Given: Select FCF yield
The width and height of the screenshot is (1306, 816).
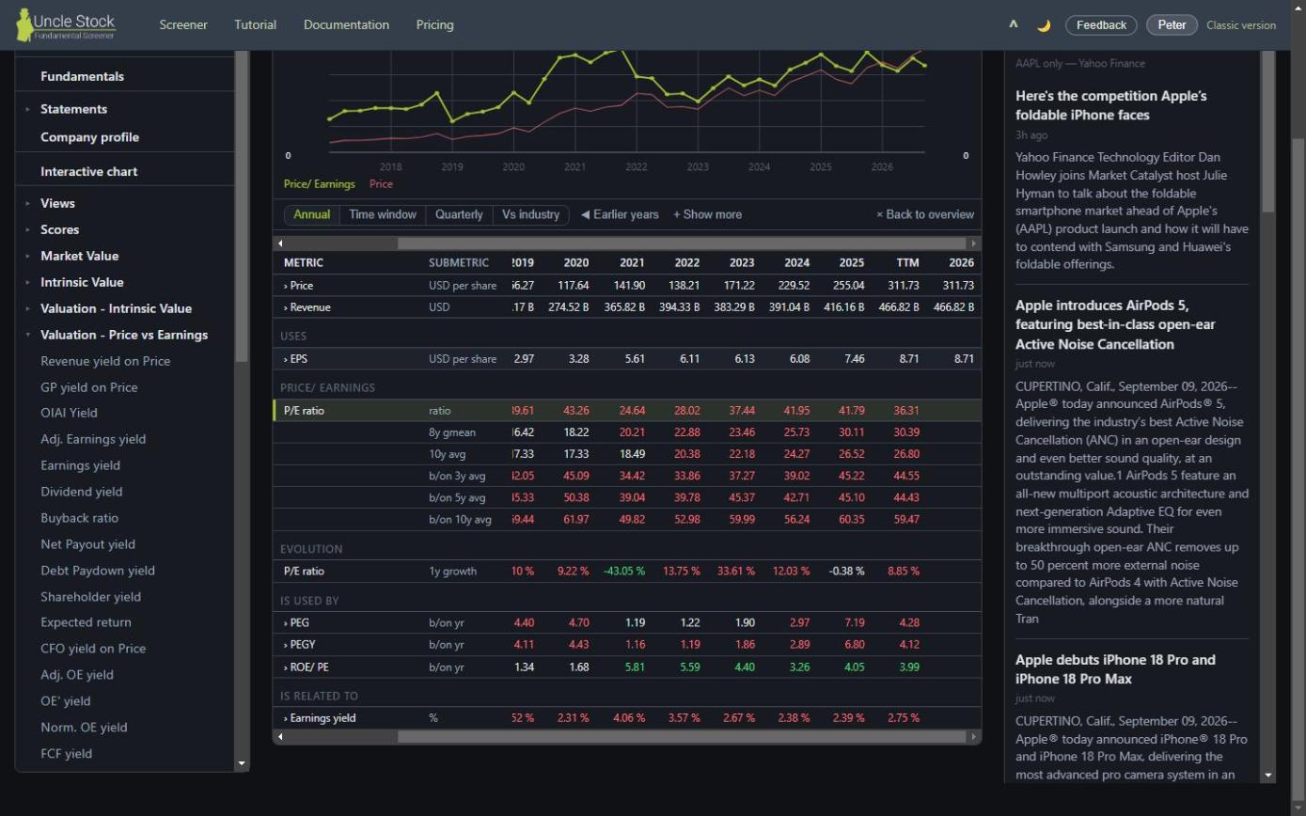Looking at the screenshot, I should (66, 754).
